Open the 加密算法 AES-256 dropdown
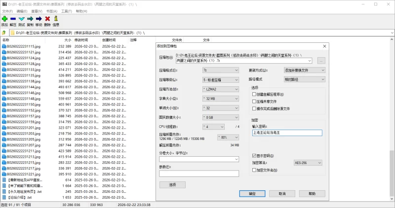Screen dimensions: 395x208 pos(309,163)
